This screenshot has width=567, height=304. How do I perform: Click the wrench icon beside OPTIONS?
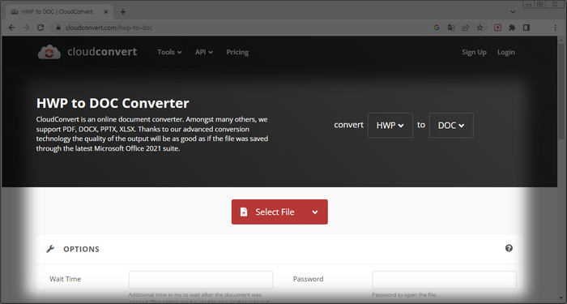tap(50, 249)
